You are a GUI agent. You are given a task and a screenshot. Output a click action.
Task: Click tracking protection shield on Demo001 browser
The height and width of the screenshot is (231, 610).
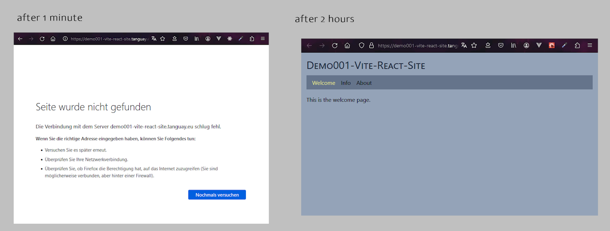pos(361,45)
